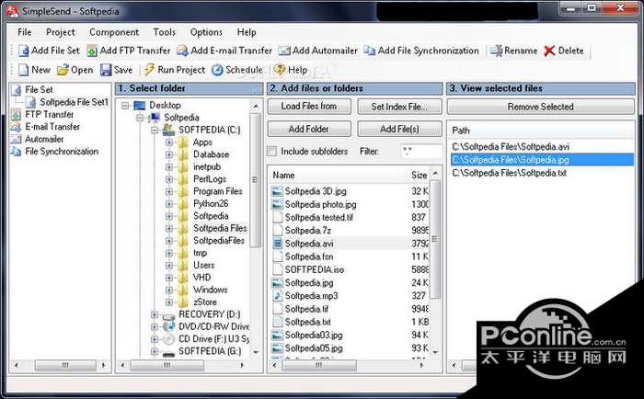Expand the Users folder node
The image size is (644, 399).
[x=168, y=266]
